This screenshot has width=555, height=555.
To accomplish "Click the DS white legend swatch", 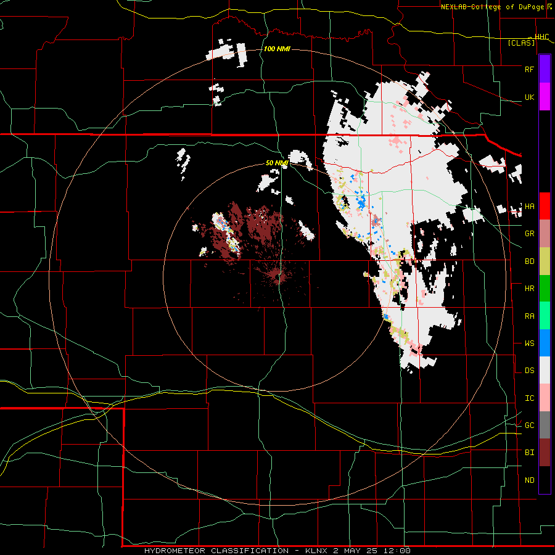I will pyautogui.click(x=545, y=370).
